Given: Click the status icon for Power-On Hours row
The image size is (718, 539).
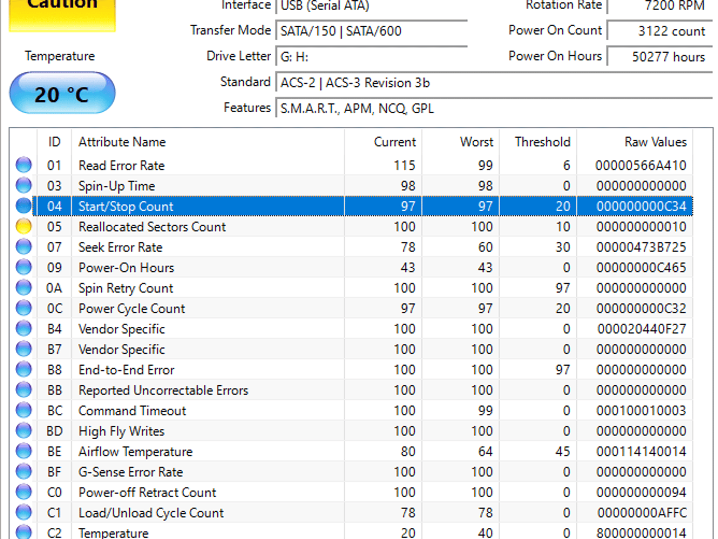Looking at the screenshot, I should [x=24, y=267].
